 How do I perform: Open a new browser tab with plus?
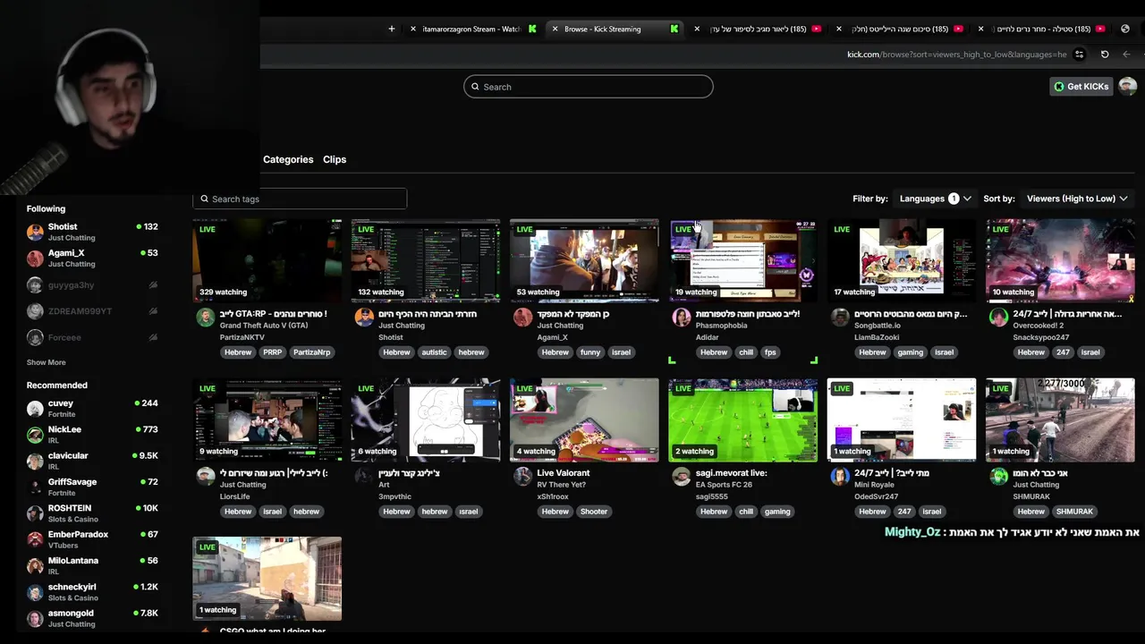(391, 29)
